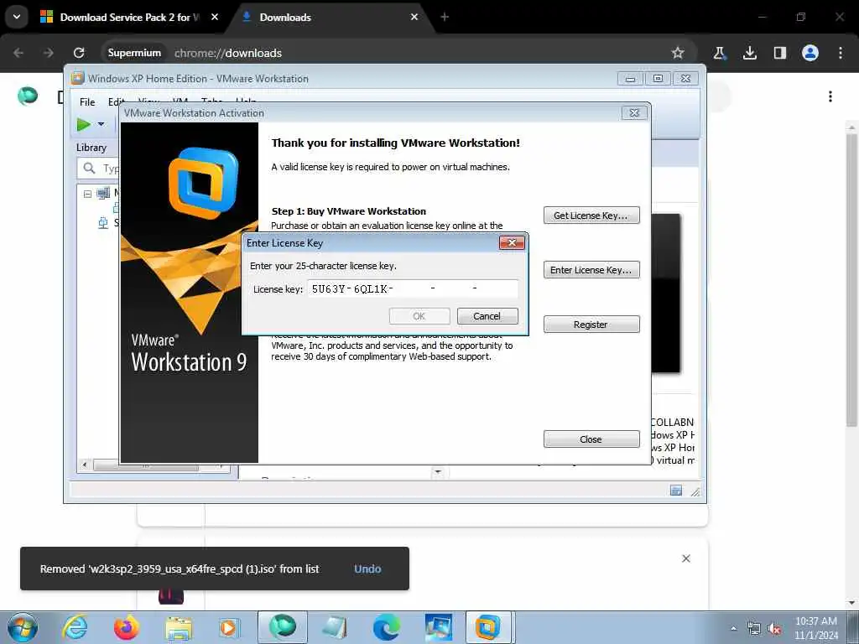Click the network tray icon
The height and width of the screenshot is (644, 859).
click(x=754, y=629)
